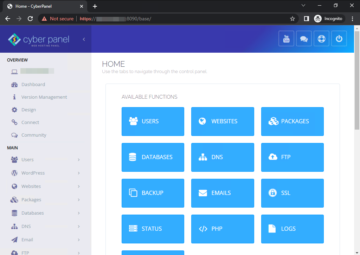Open the FTP function tile
The width and height of the screenshot is (360, 255).
pos(292,157)
